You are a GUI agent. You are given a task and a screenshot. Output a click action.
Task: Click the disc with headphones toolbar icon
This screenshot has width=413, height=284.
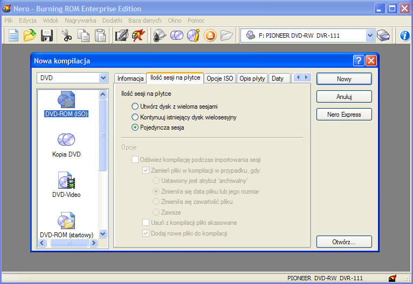(160, 35)
